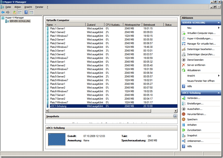Click the back arrow toolbar icon
This screenshot has height=158, width=223.
tap(3, 12)
